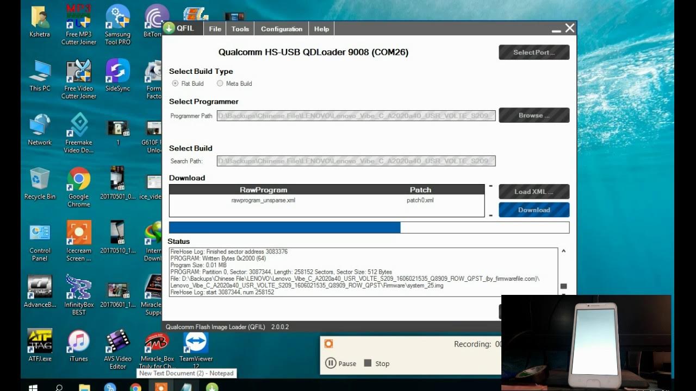Launch Samsung Tool PRO desktop icon

coord(117,24)
